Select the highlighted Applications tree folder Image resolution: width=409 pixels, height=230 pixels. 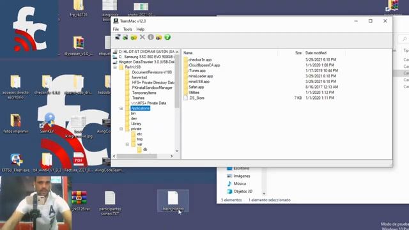point(141,108)
